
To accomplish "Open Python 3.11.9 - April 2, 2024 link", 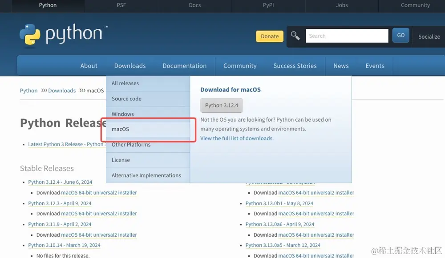I will tap(60, 224).
